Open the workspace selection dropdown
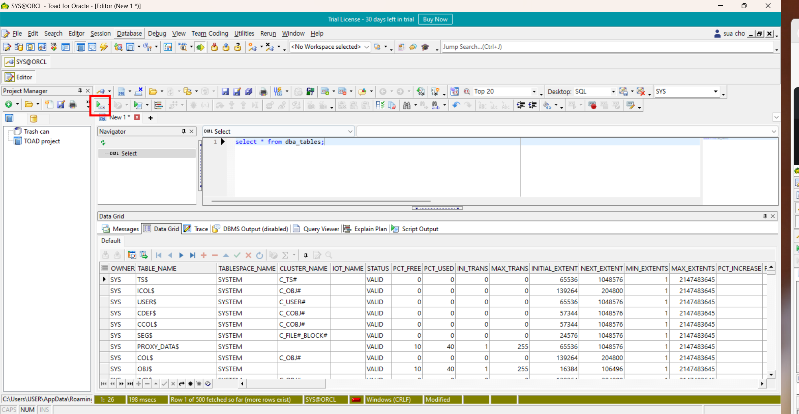The width and height of the screenshot is (799, 414). coord(366,47)
